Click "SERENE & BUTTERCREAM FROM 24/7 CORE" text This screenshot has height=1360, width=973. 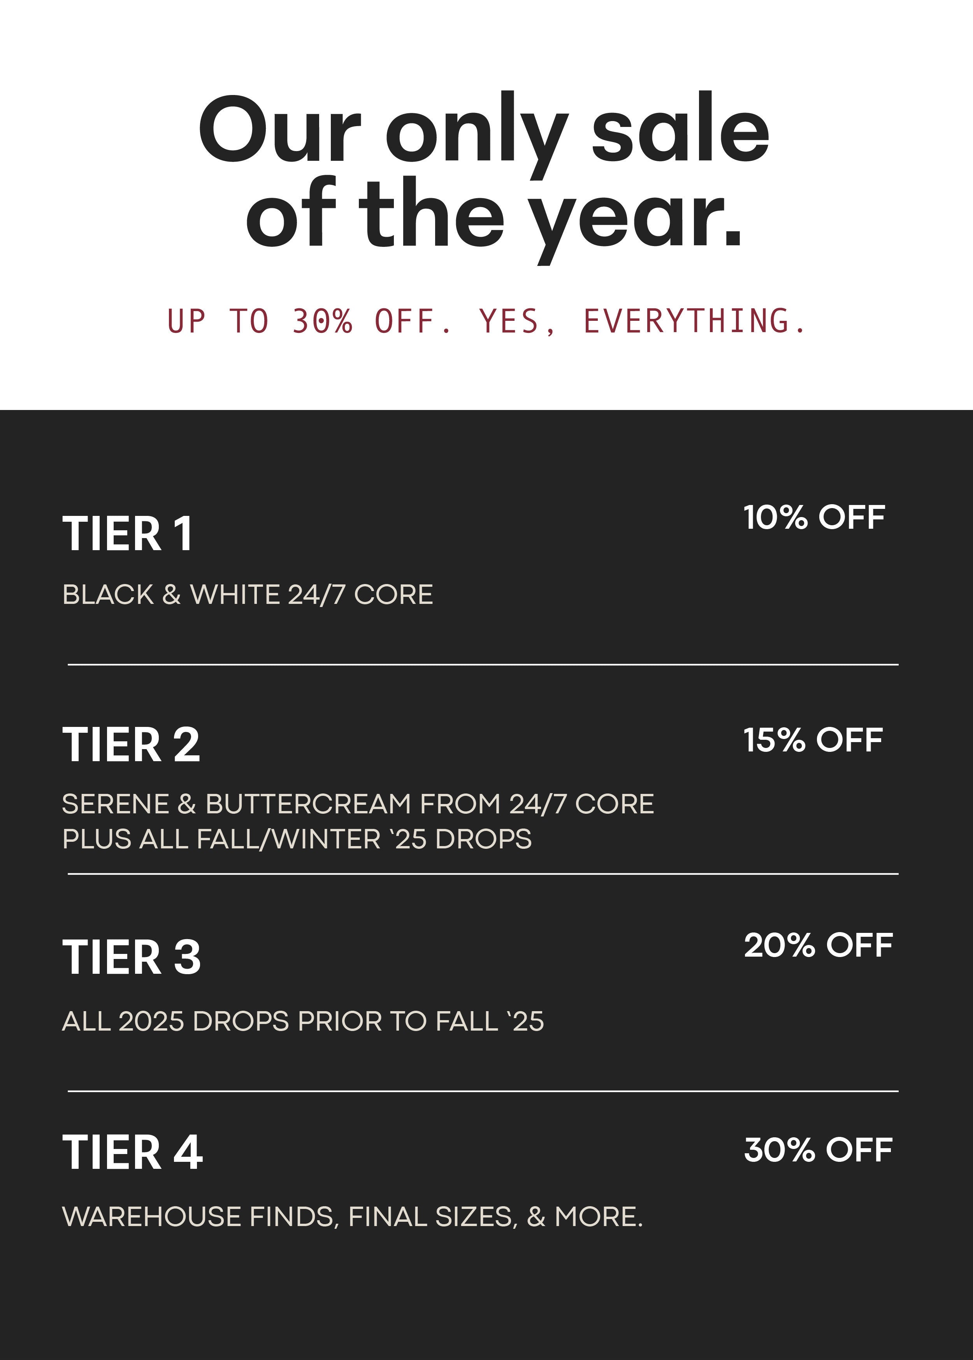[x=358, y=804]
